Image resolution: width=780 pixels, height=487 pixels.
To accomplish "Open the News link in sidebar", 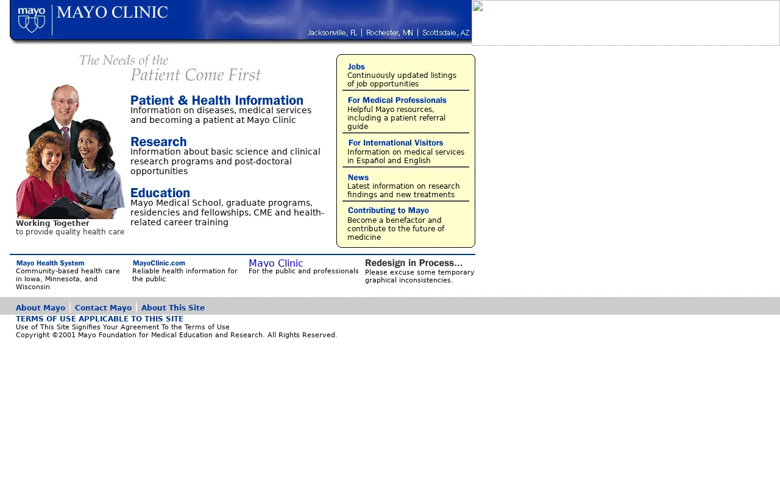I will tap(358, 178).
